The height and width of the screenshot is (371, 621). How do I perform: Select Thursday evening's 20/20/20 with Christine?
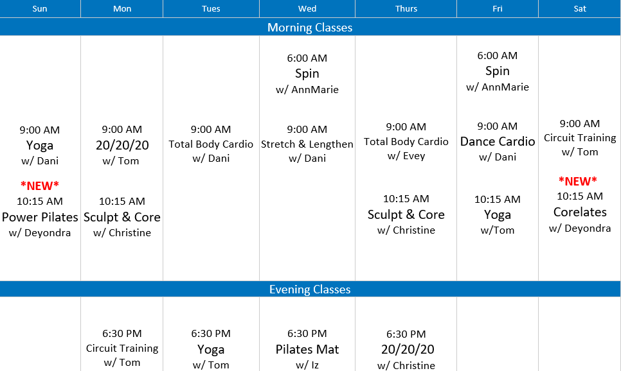406,349
